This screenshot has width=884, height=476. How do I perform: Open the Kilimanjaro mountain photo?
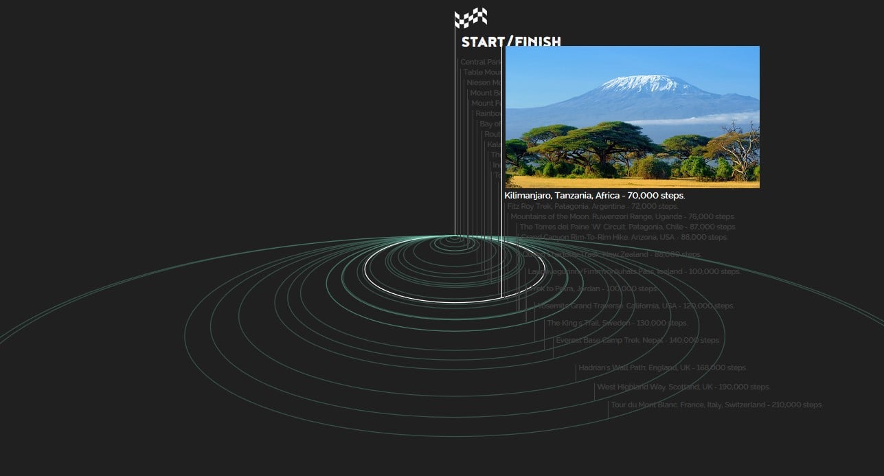(632, 117)
